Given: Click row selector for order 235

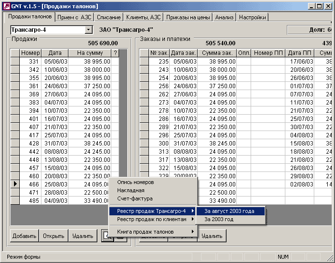Looking at the screenshot, I should click(144, 62).
